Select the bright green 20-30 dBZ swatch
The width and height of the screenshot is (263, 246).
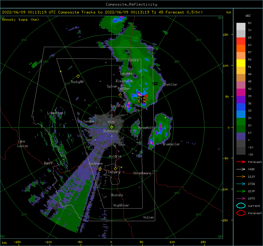coord(241,122)
